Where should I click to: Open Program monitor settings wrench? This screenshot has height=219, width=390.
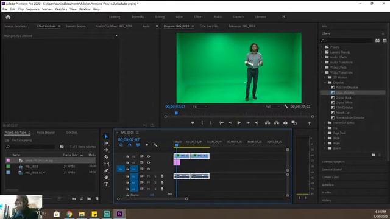tap(286, 106)
